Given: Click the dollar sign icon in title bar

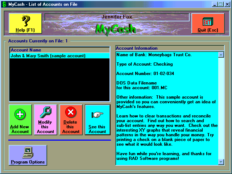Looking at the screenshot, I should coord(4,4).
